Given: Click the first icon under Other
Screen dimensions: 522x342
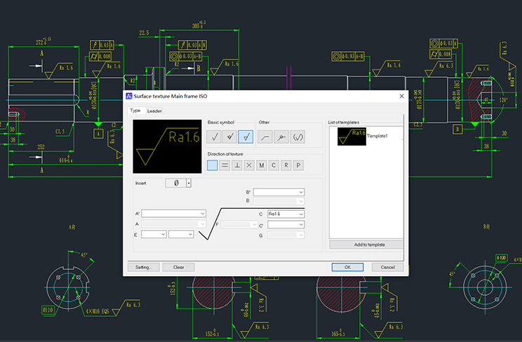Looking at the screenshot, I should coord(266,137).
